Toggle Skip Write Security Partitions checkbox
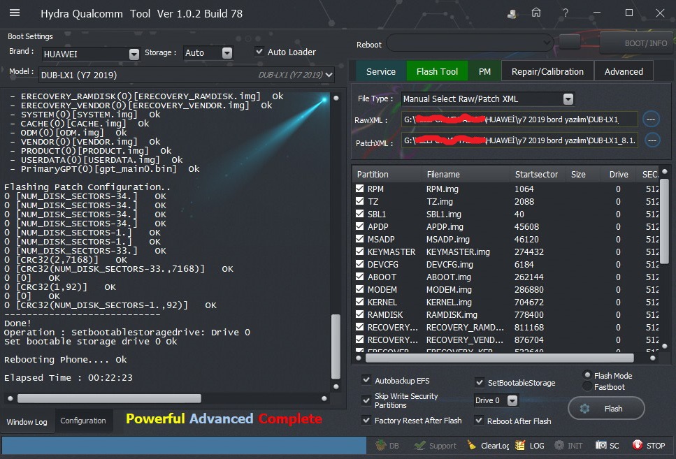 (366, 400)
